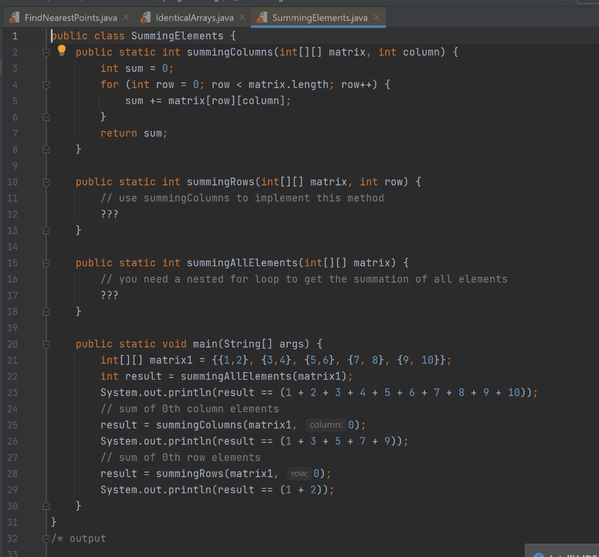This screenshot has width=599, height=557.
Task: Collapse the for loop fold on line 4
Action: coord(46,85)
